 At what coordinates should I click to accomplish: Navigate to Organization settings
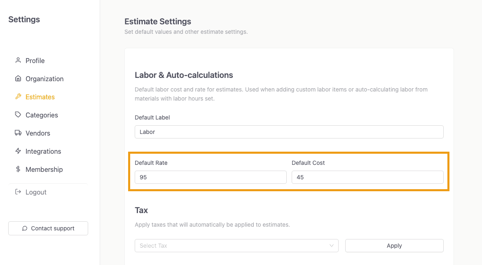click(44, 79)
